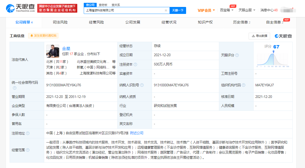Open the 附近公司 link
This screenshot has width=305, height=168.
click(x=137, y=133)
